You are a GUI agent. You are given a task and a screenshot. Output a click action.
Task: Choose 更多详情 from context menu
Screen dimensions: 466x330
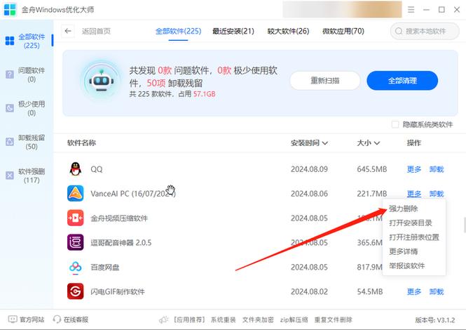404,251
